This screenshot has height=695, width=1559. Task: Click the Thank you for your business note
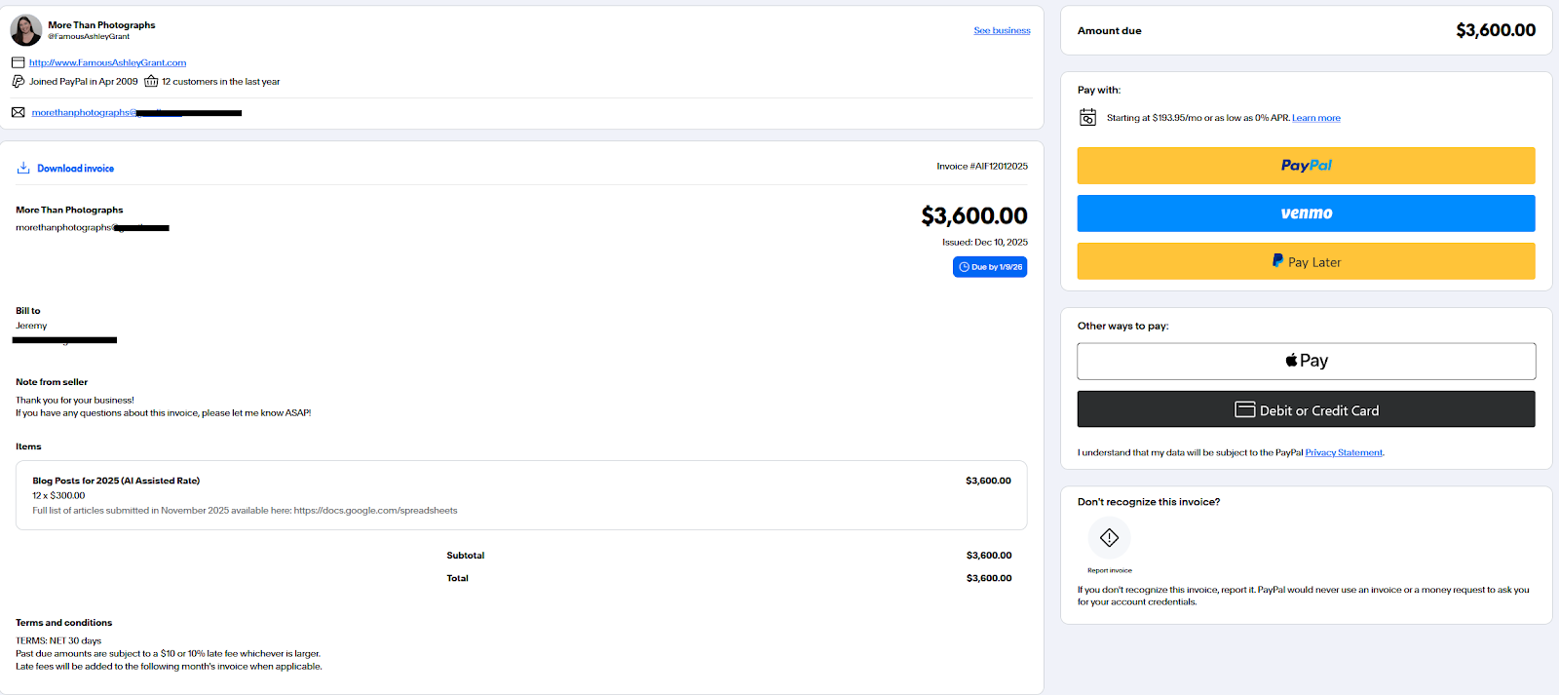point(75,400)
